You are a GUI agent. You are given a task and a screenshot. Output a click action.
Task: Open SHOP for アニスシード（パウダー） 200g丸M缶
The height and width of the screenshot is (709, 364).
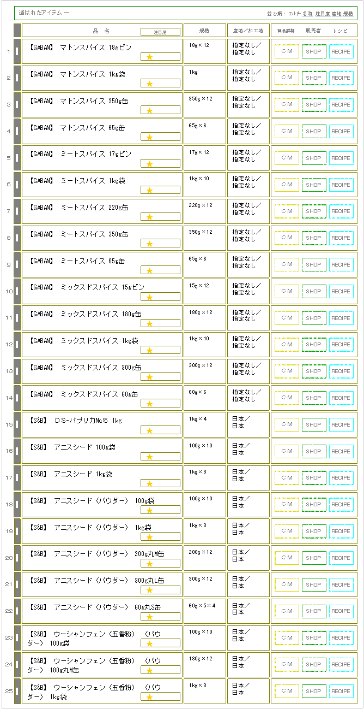(314, 558)
